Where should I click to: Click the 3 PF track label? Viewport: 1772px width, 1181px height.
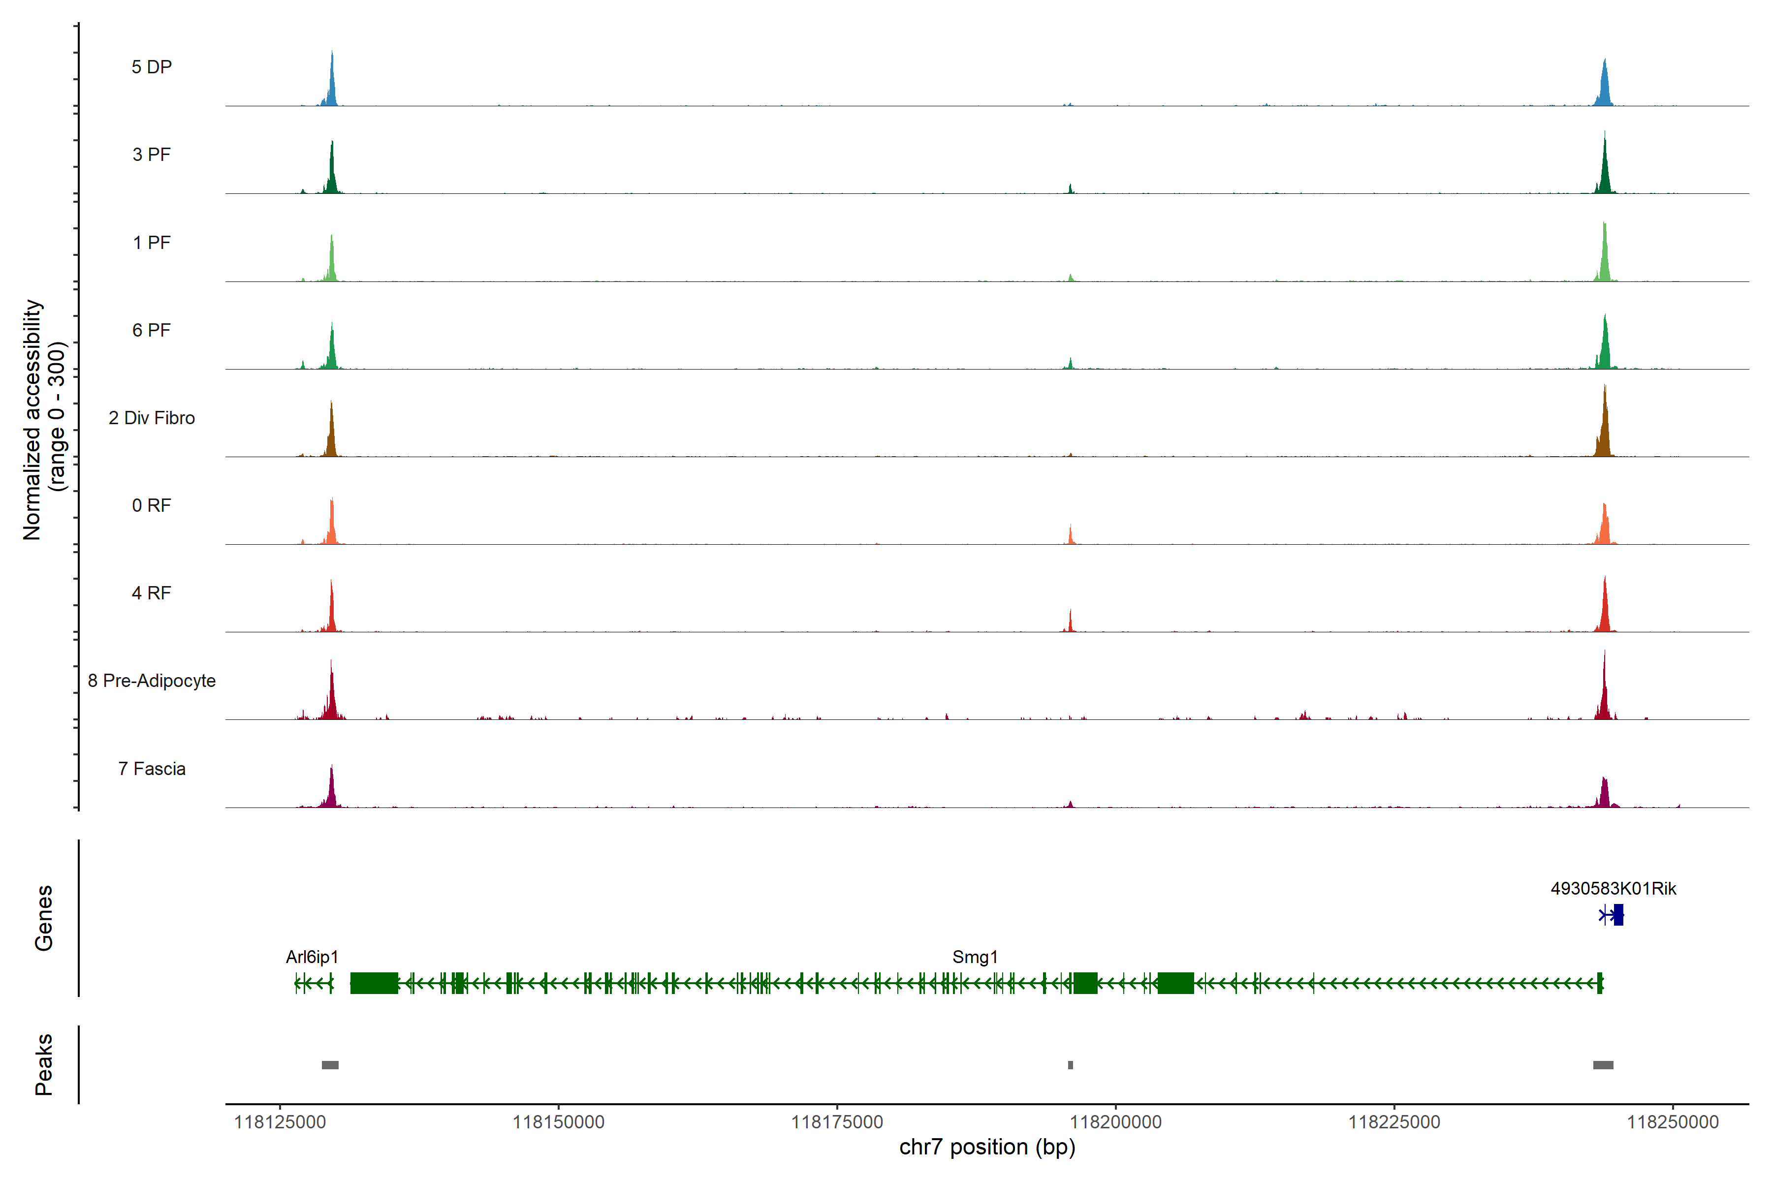pyautogui.click(x=152, y=155)
